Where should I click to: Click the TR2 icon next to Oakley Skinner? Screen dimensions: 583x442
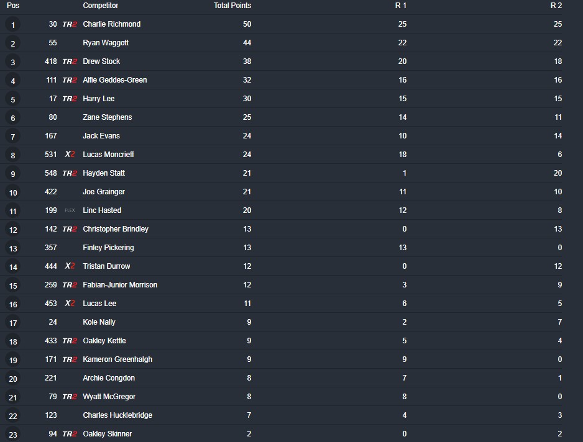coord(70,434)
